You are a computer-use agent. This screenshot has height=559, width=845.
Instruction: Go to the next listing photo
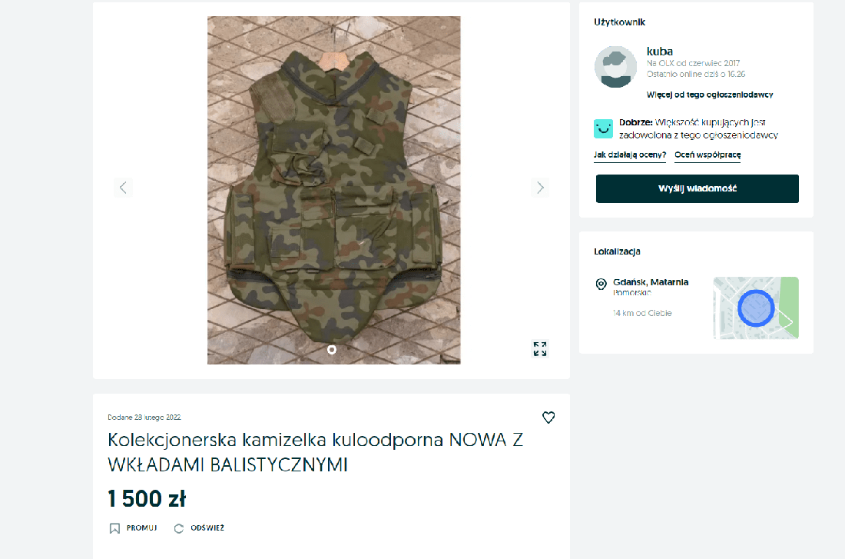[x=540, y=188]
